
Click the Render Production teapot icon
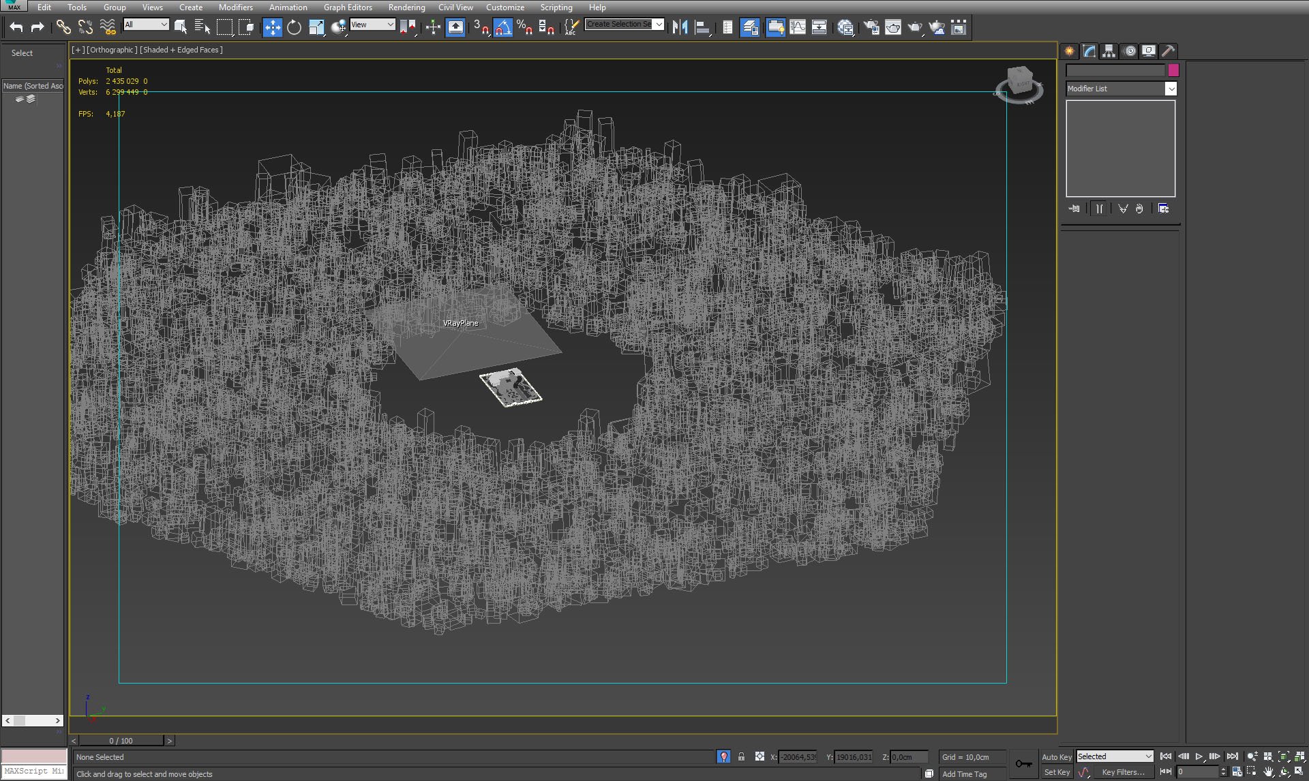915,27
